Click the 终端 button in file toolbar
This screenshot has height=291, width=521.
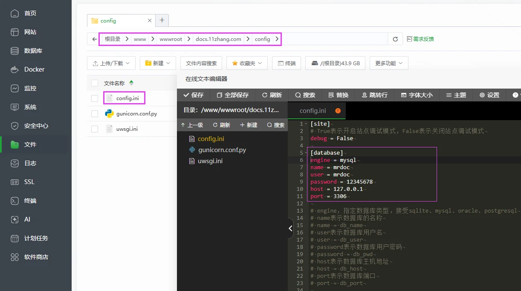(287, 63)
